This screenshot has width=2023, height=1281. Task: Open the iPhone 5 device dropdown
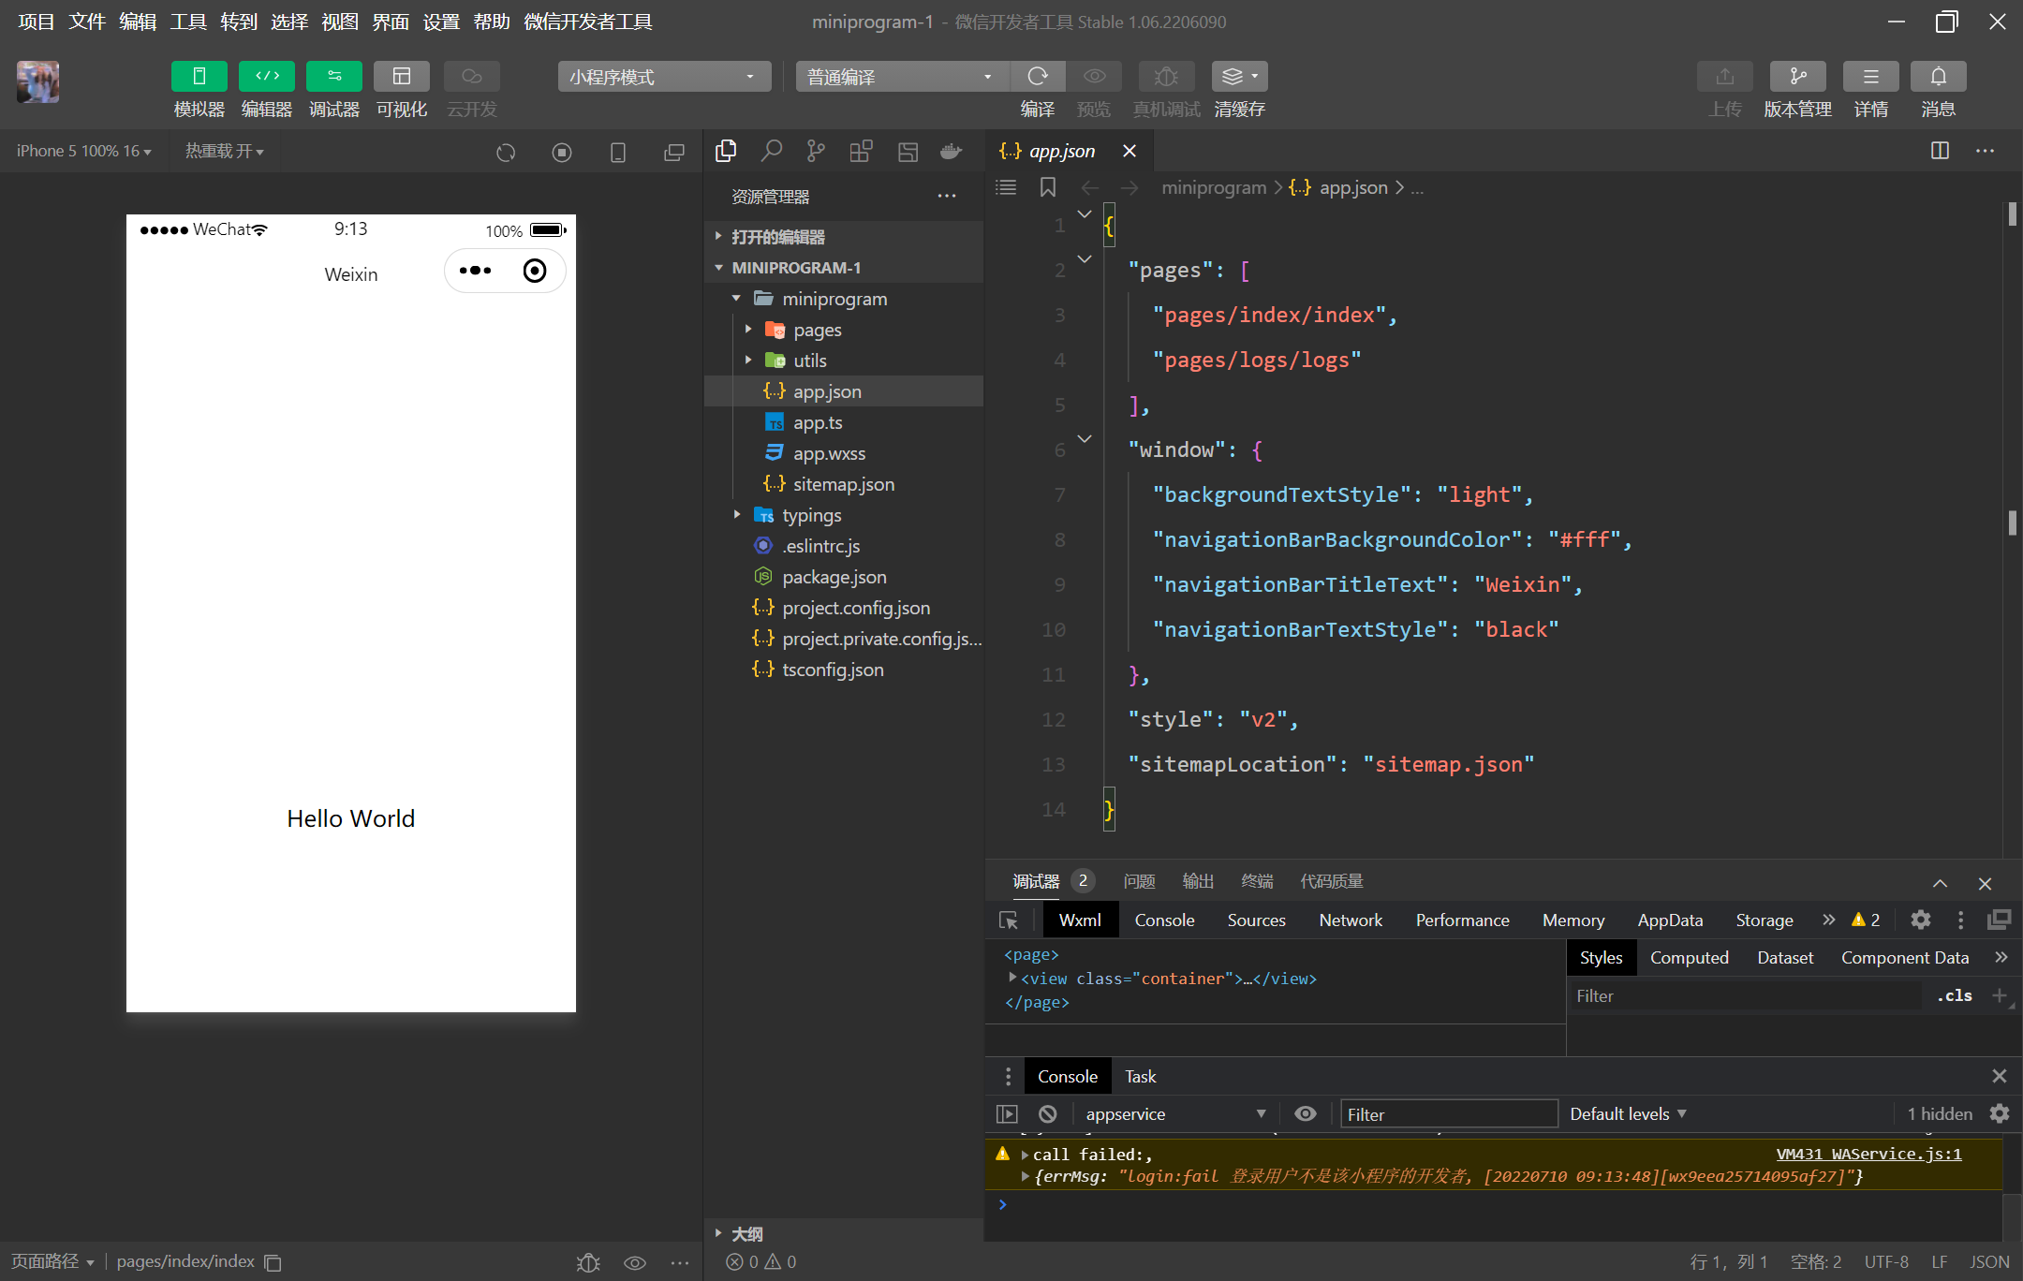(84, 151)
